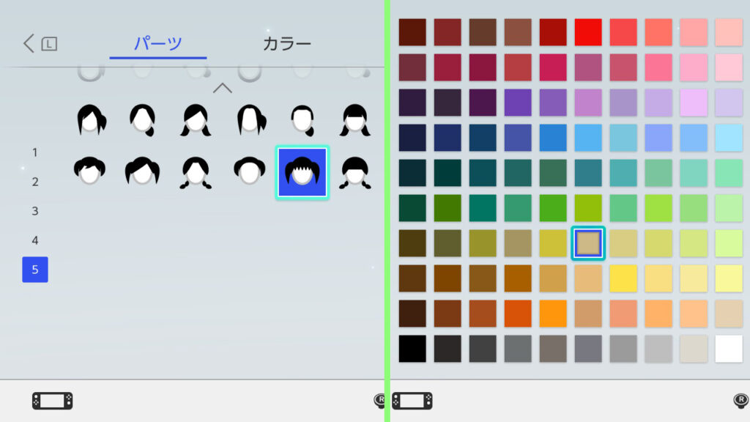Pick the first hairstyle in the upper row

pyautogui.click(x=91, y=119)
